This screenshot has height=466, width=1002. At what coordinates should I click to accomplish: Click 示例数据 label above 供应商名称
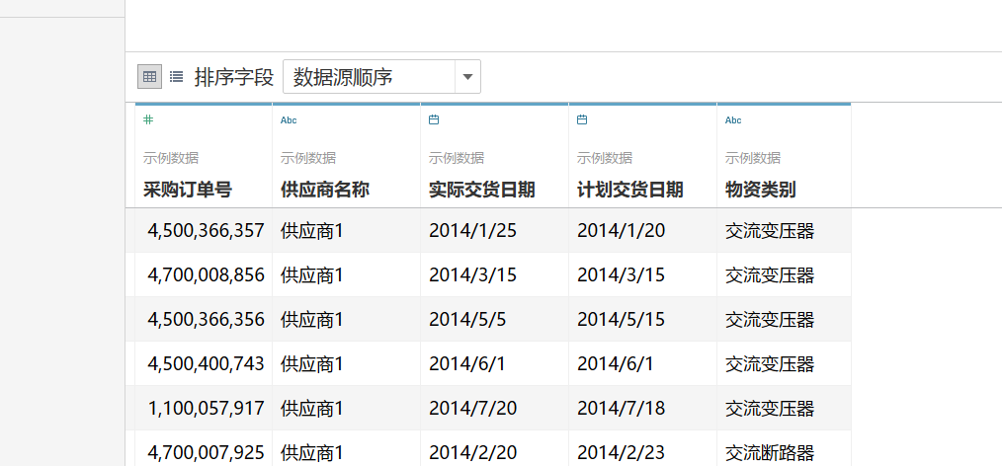[308, 158]
